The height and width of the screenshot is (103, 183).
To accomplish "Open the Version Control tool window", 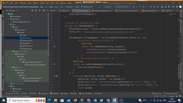I will (13, 94).
